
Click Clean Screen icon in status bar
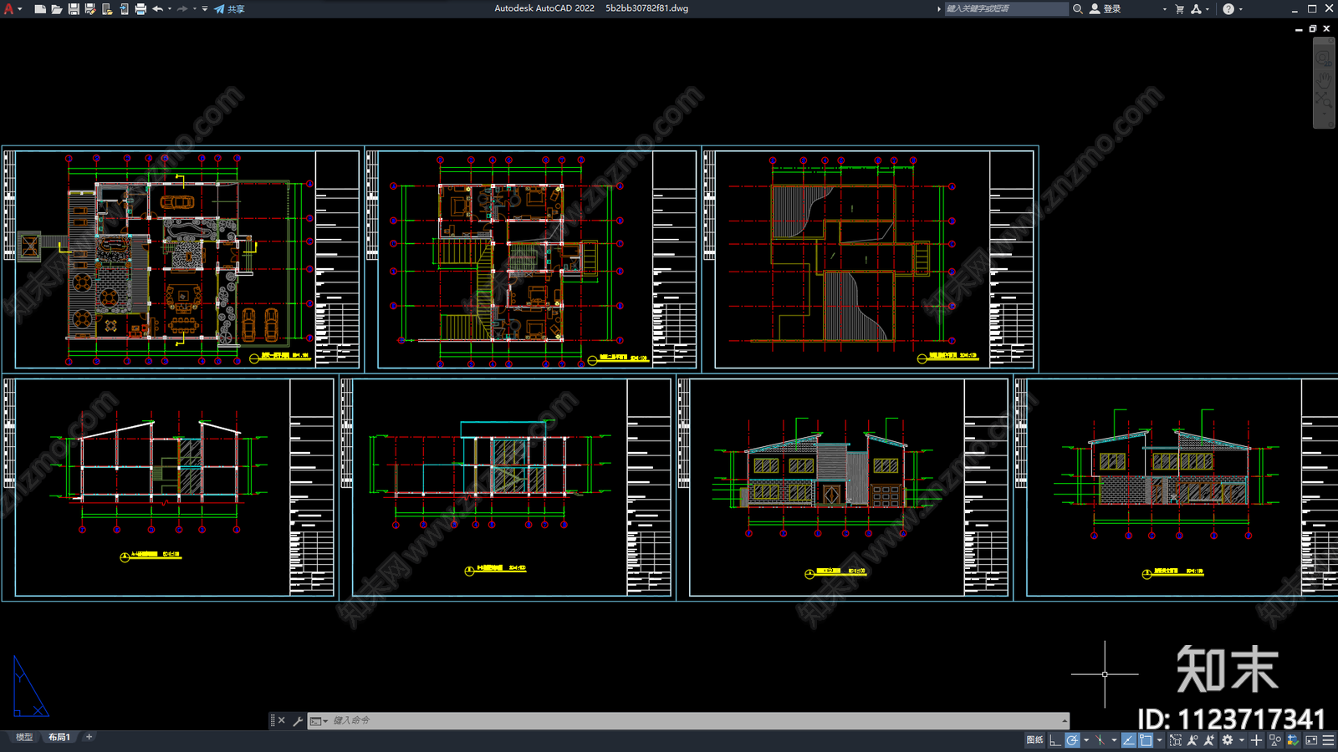tap(1311, 740)
